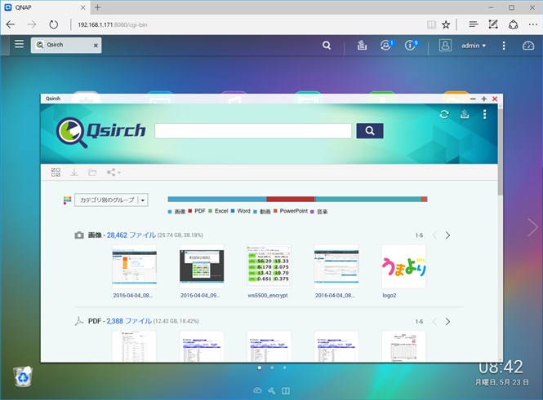
Task: Open event notifications info icon with badge
Action: pyautogui.click(x=411, y=45)
